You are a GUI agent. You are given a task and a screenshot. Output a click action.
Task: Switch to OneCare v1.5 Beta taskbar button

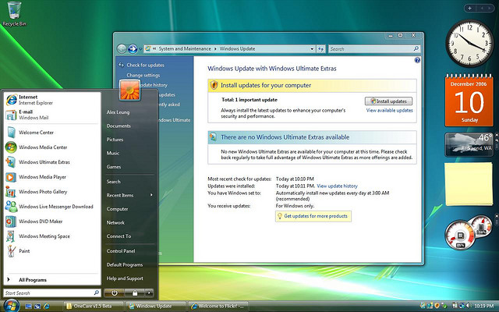tap(94, 307)
